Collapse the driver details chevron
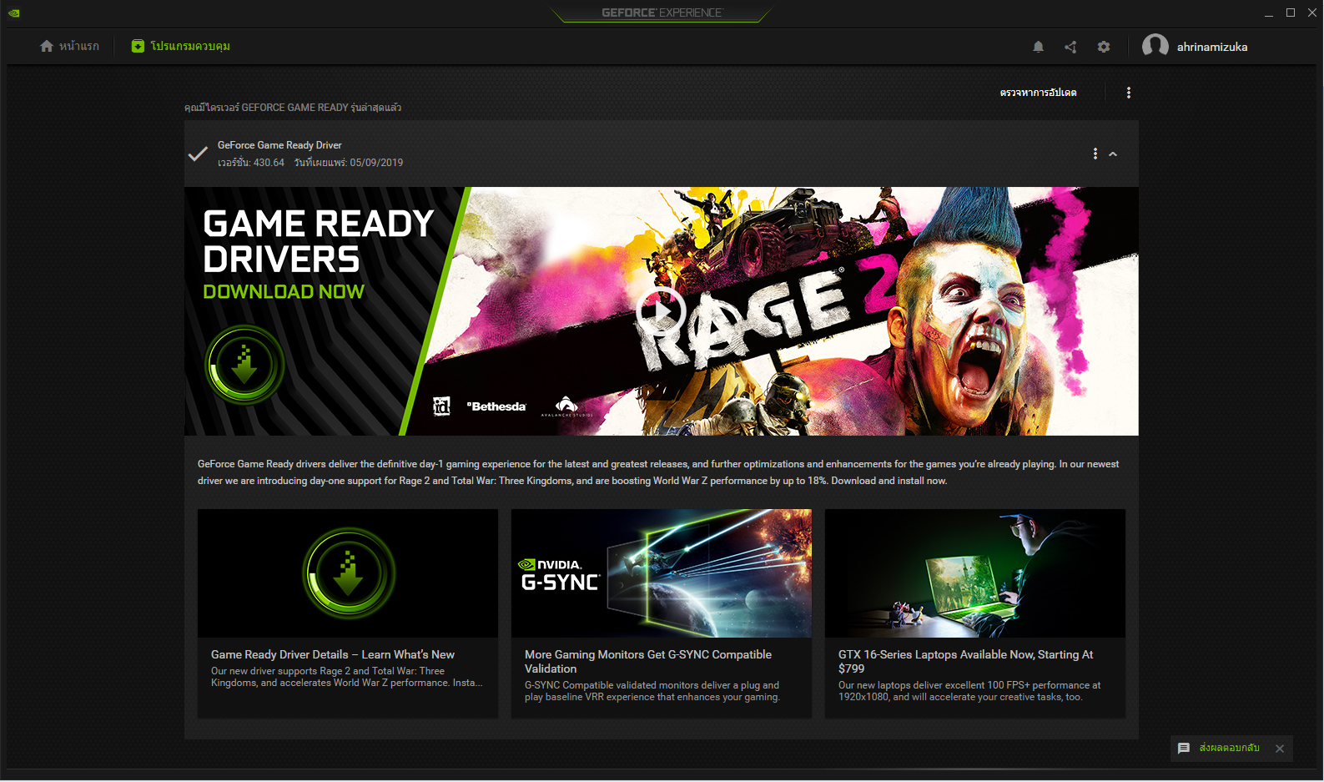 pyautogui.click(x=1113, y=154)
